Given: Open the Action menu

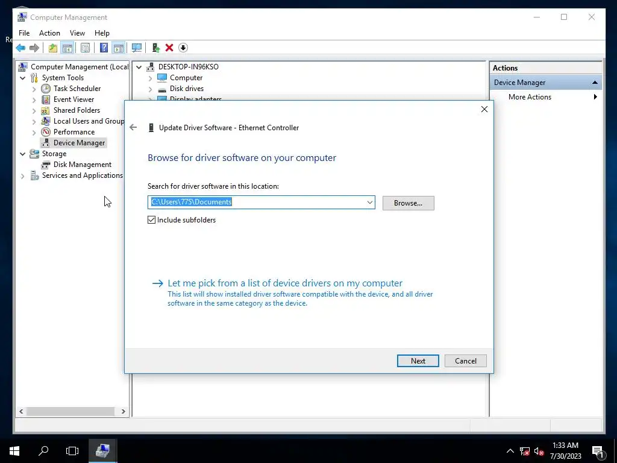Looking at the screenshot, I should coord(49,33).
